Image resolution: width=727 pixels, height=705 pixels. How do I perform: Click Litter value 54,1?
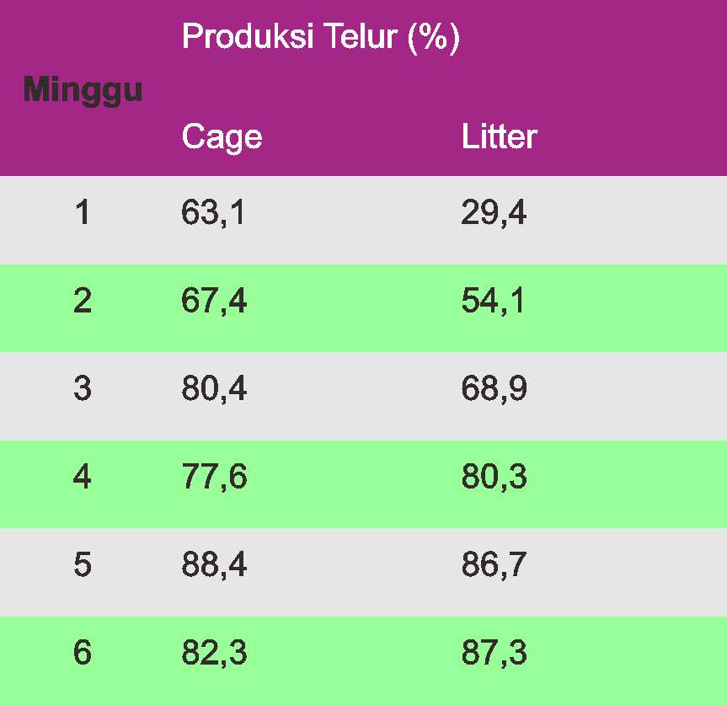click(493, 302)
